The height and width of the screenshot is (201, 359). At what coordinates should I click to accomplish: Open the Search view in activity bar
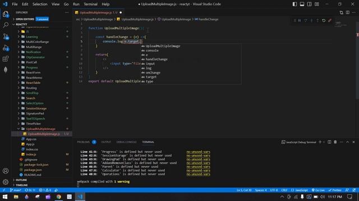(6, 25)
